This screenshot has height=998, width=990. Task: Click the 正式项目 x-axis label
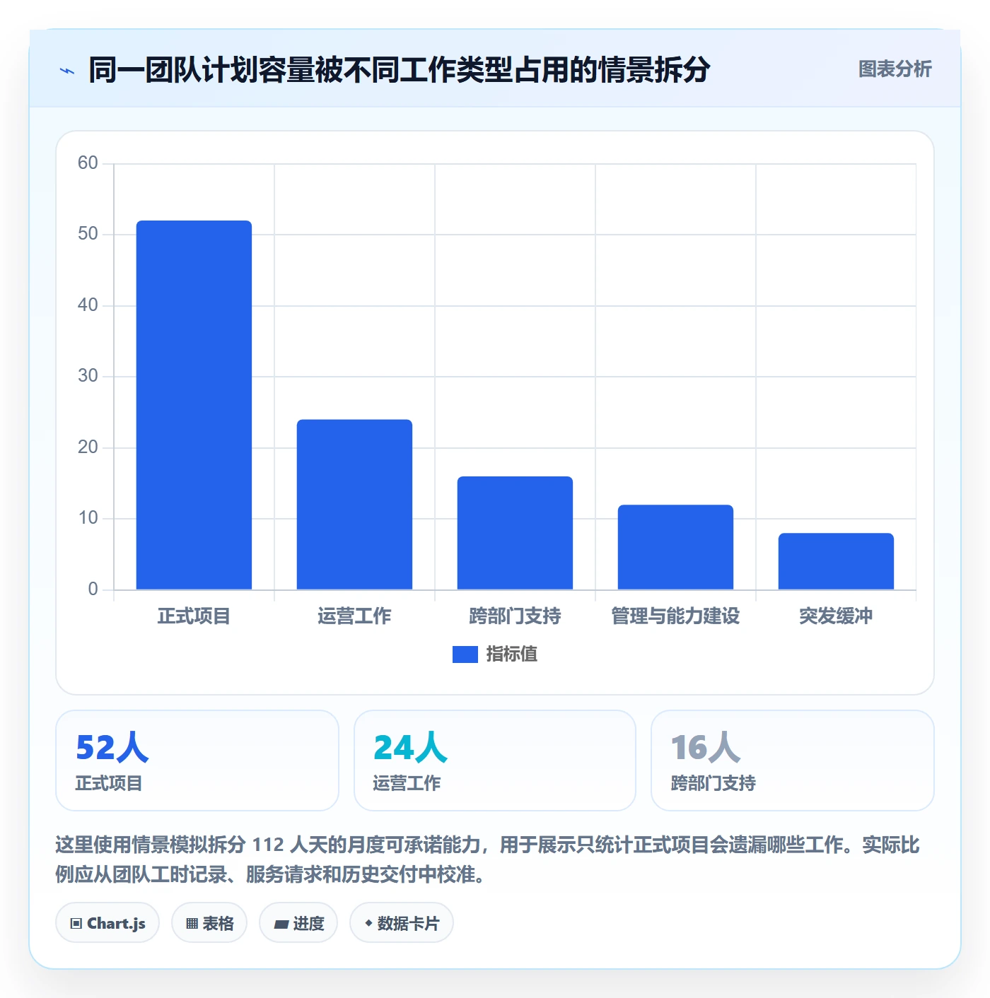coord(194,616)
